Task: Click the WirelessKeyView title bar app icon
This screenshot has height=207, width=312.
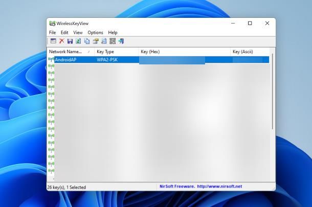Action: (x=52, y=24)
